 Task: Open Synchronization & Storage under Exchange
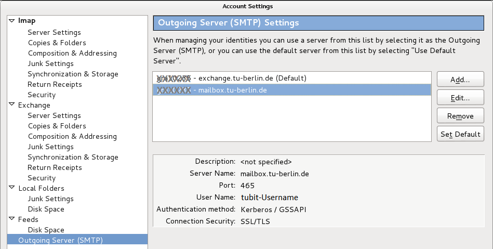point(73,157)
